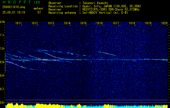Click frequency axis label 0.6
The image size is (170, 108).
coord(2,103)
